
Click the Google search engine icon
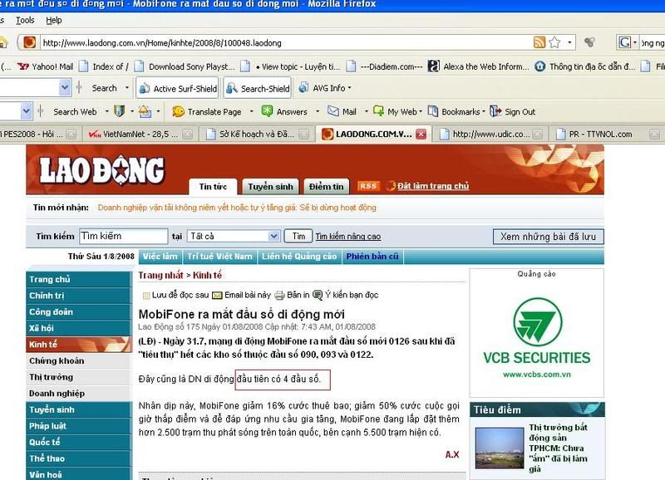click(624, 42)
